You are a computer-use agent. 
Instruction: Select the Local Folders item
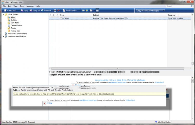point(13,14)
